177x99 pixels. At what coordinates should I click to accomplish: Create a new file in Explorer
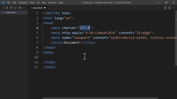[x=7, y=8]
